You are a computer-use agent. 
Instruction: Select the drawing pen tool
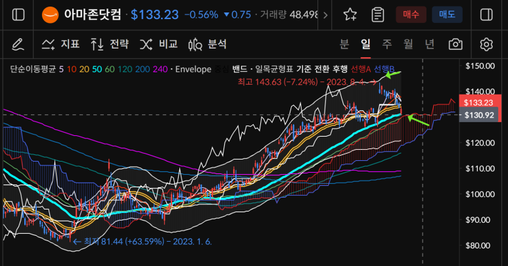(18, 45)
